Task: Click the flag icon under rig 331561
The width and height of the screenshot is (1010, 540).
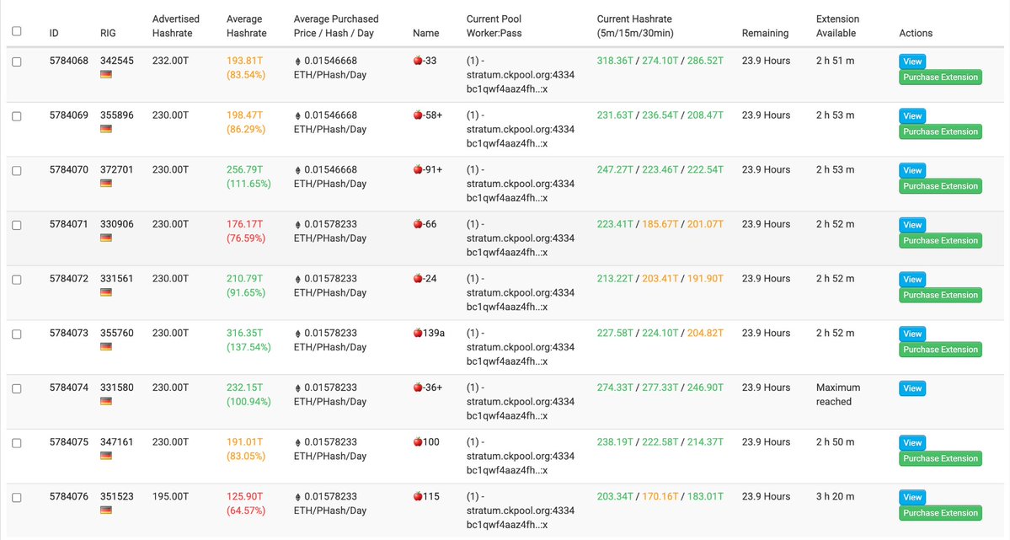Action: click(105, 292)
